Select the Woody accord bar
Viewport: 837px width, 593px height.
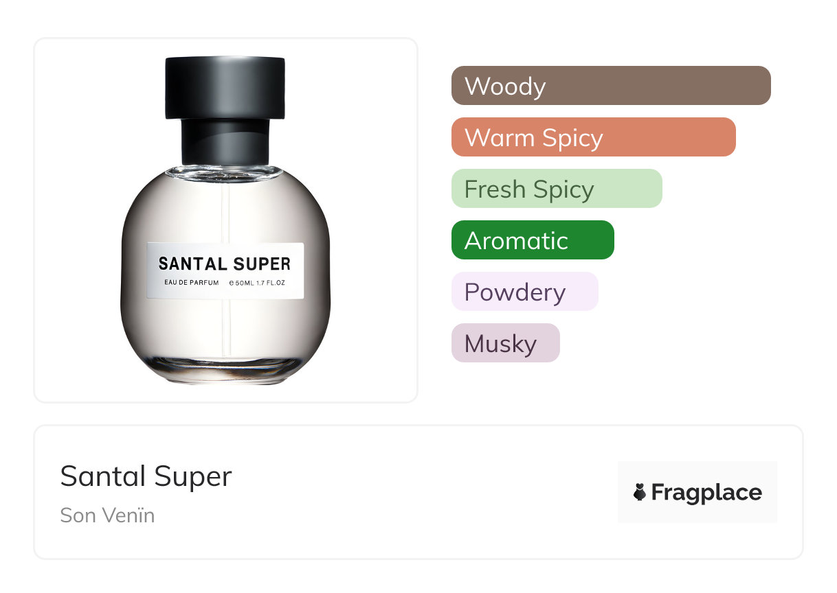click(611, 86)
